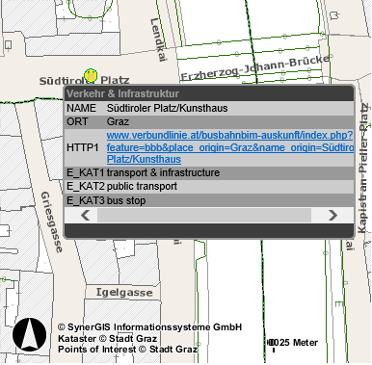Click the NAME field label
Screen dimensions: 372x365
tap(81, 108)
